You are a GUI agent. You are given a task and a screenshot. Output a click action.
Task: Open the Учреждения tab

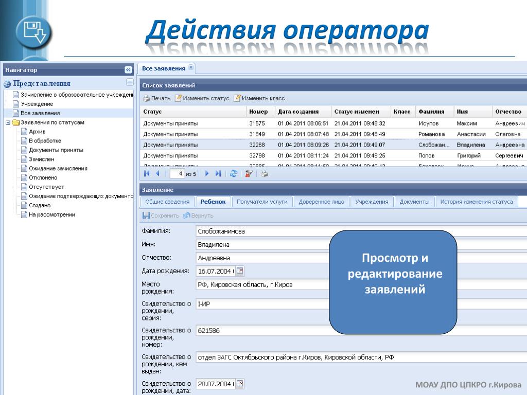click(372, 202)
